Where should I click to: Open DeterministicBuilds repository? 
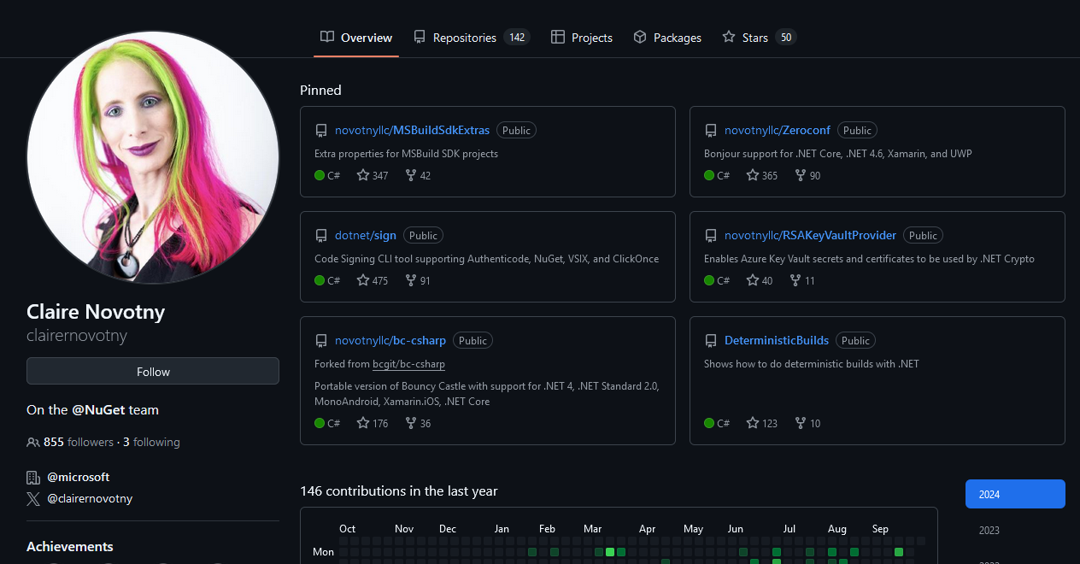click(777, 340)
